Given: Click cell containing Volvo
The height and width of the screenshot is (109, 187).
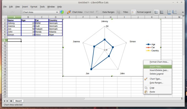Looking at the screenshot, I should (42, 34).
